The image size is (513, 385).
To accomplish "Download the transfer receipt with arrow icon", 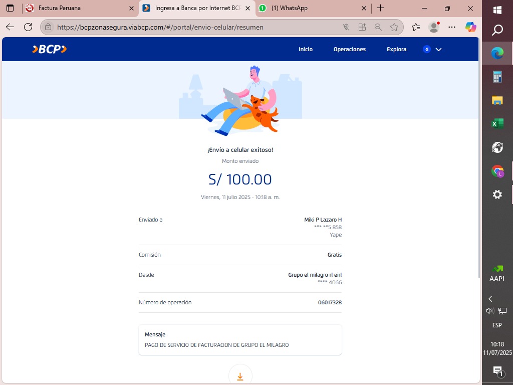I will 240,376.
